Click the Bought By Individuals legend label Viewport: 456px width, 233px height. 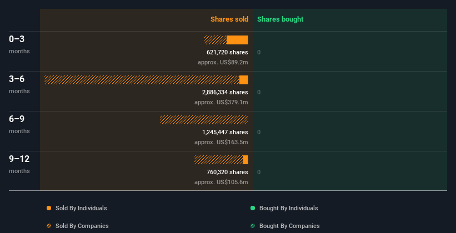coord(288,208)
